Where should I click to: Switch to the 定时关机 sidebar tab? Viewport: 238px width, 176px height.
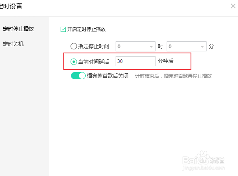(x=13, y=44)
